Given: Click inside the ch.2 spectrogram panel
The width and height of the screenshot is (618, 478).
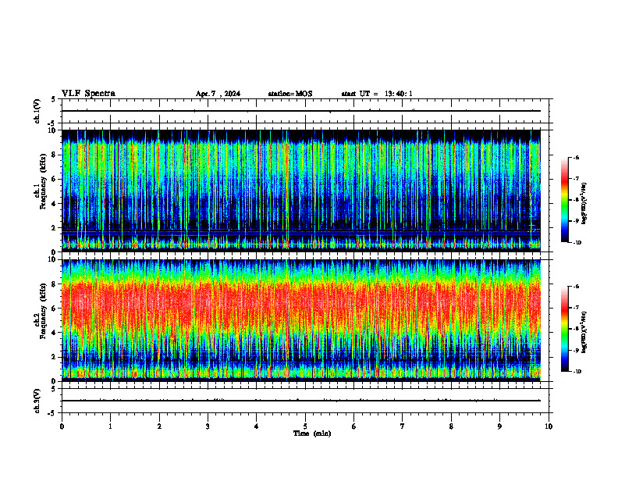Looking at the screenshot, I should pyautogui.click(x=301, y=320).
